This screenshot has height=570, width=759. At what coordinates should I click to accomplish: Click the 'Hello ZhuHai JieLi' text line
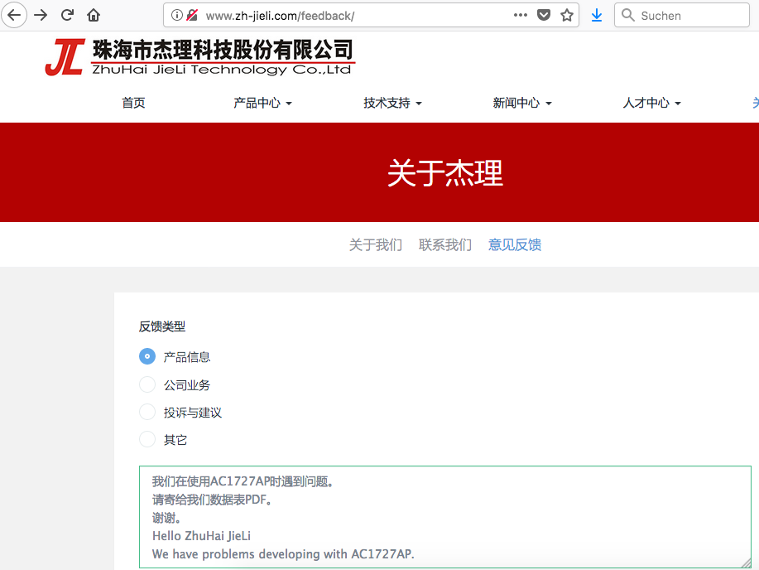click(x=201, y=535)
